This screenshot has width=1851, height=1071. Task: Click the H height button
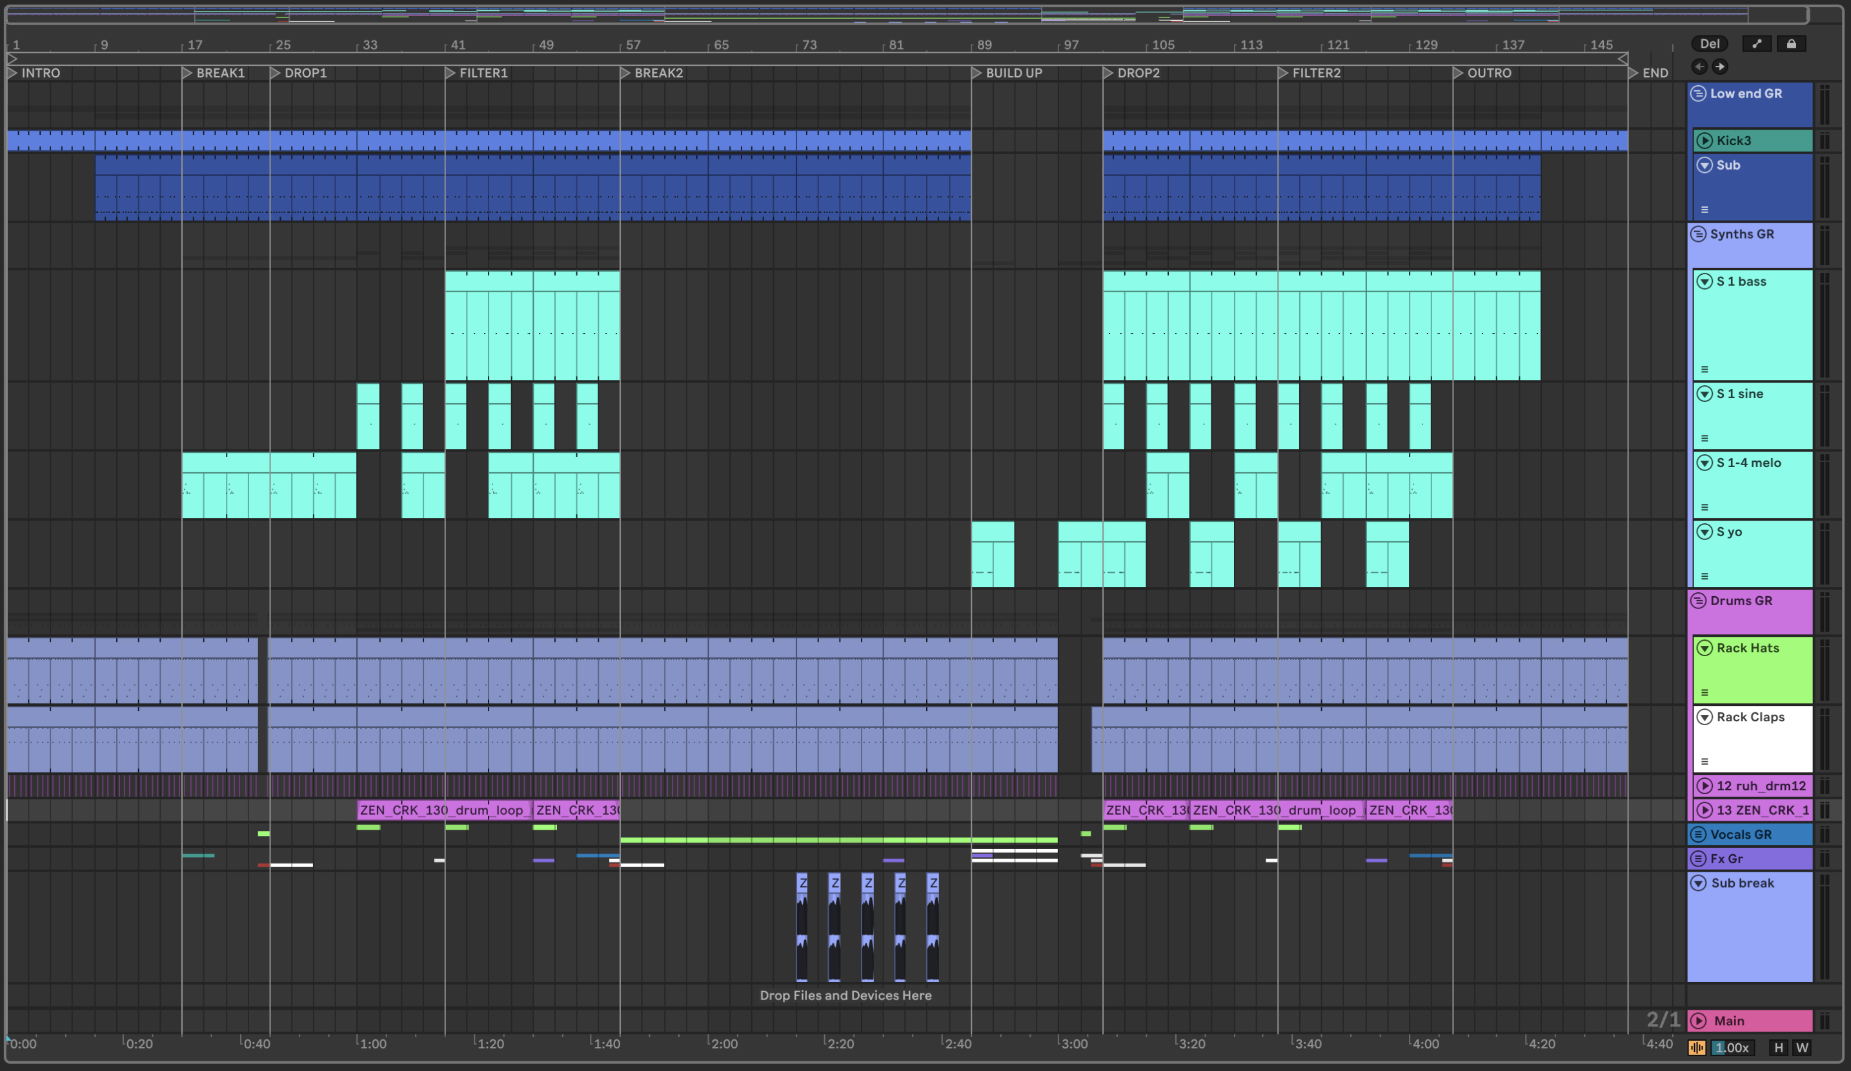point(1778,1048)
